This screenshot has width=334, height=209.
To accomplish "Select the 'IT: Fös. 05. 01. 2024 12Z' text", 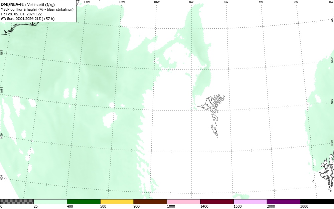I will point(21,14).
